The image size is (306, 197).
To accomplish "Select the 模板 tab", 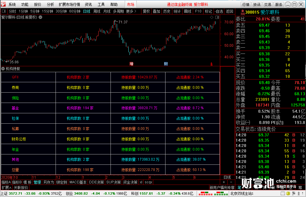I will 27,182.
